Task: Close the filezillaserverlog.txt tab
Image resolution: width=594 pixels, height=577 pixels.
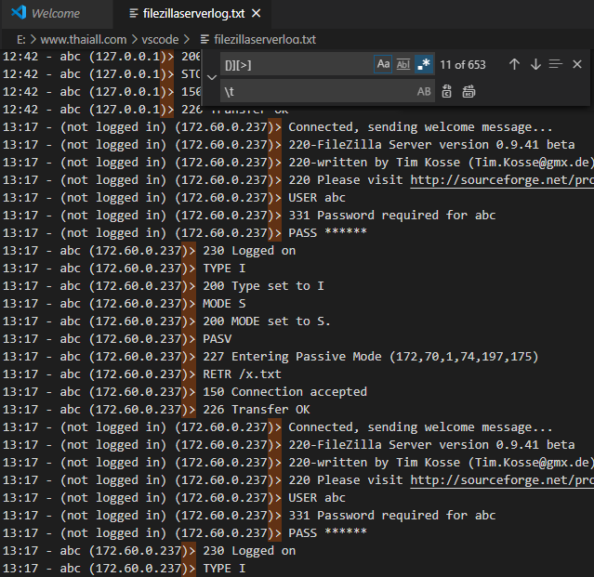Action: (257, 14)
